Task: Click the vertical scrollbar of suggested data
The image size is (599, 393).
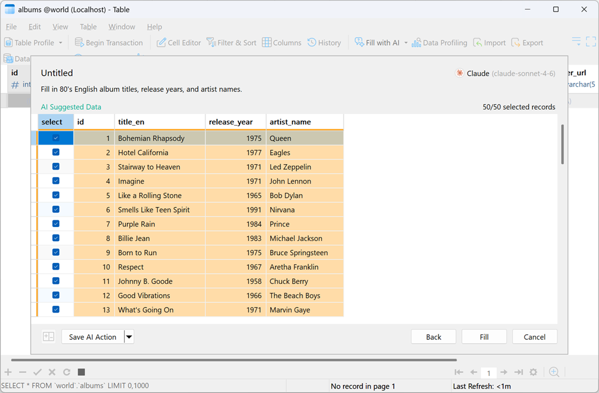Action: 562,144
